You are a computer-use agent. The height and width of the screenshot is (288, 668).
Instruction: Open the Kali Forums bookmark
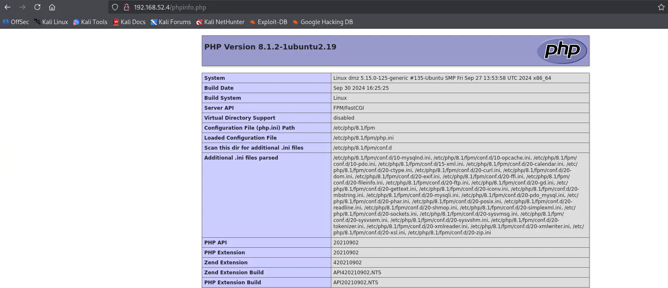tap(171, 22)
